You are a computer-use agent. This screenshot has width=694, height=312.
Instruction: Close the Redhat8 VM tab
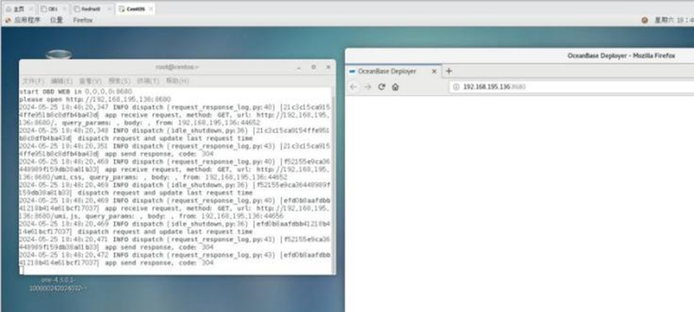coord(110,9)
